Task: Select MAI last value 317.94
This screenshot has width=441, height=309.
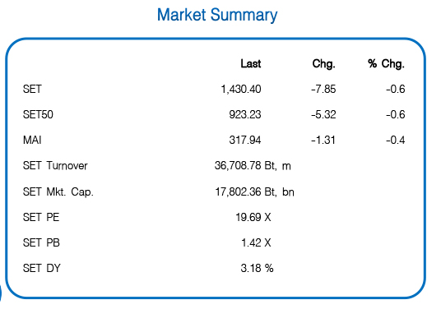Action: [x=245, y=140]
